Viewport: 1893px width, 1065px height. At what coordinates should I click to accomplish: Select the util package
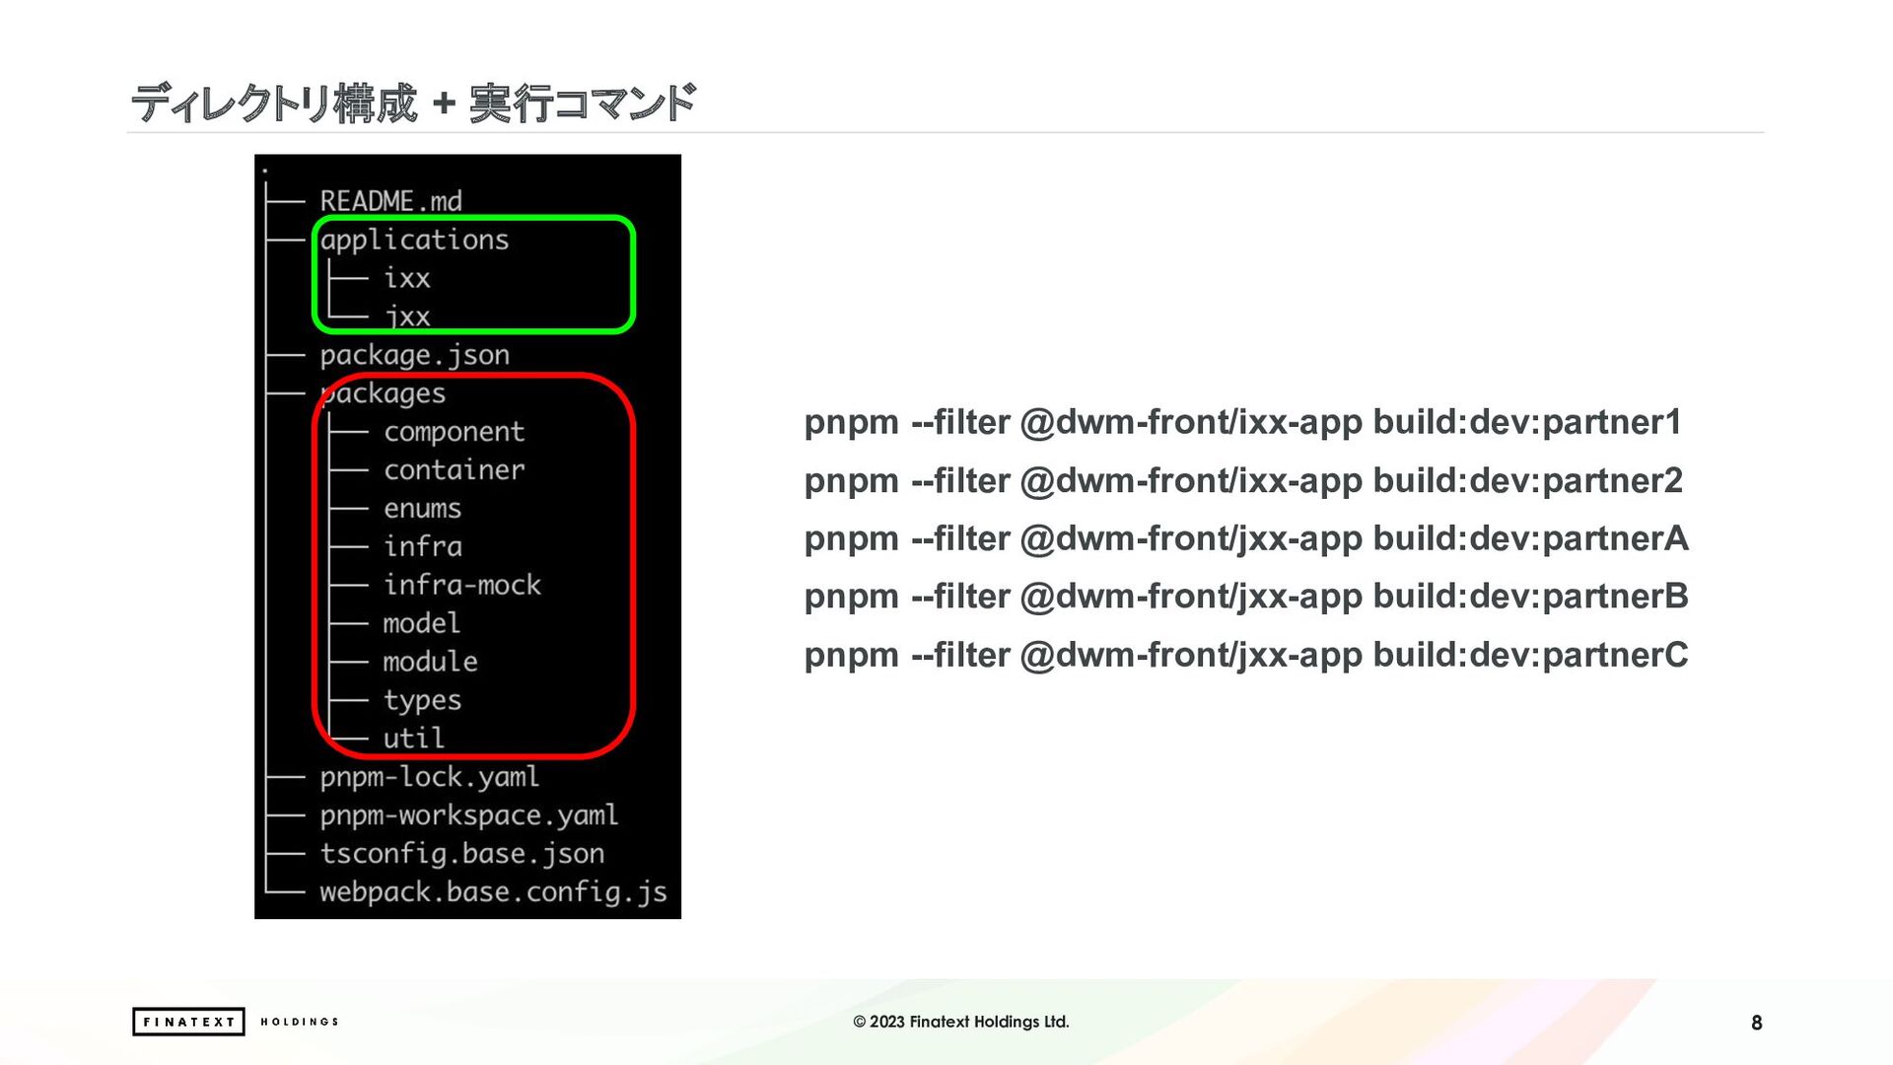pos(414,738)
